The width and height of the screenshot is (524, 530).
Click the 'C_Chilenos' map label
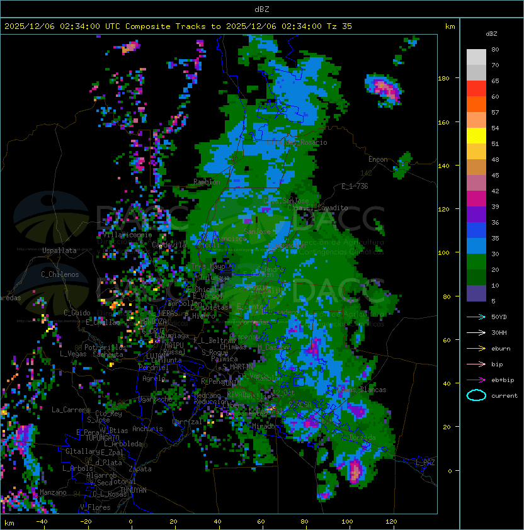click(60, 274)
